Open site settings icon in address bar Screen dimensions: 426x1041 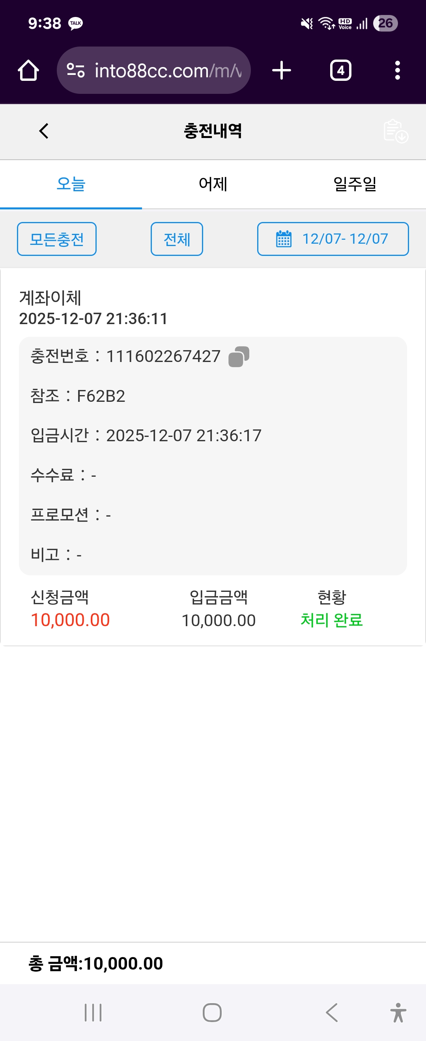(76, 71)
